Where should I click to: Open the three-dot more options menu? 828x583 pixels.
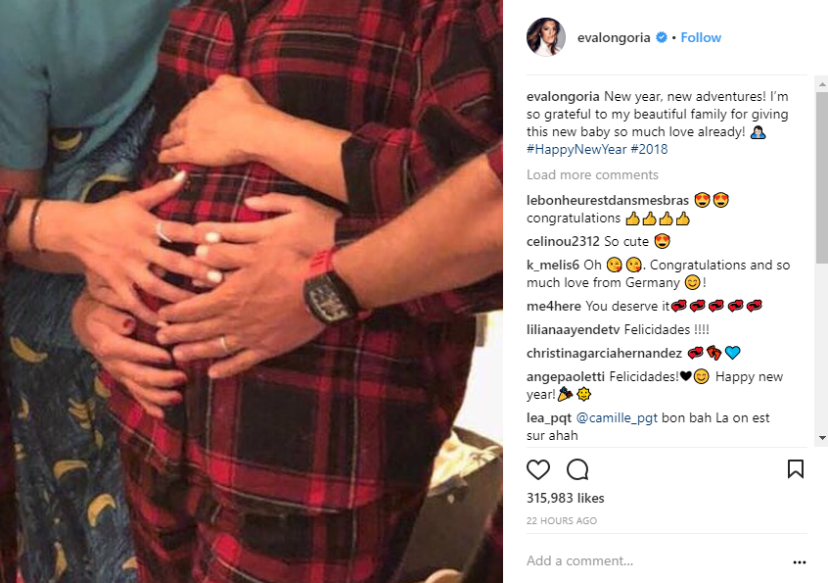pyautogui.click(x=800, y=562)
